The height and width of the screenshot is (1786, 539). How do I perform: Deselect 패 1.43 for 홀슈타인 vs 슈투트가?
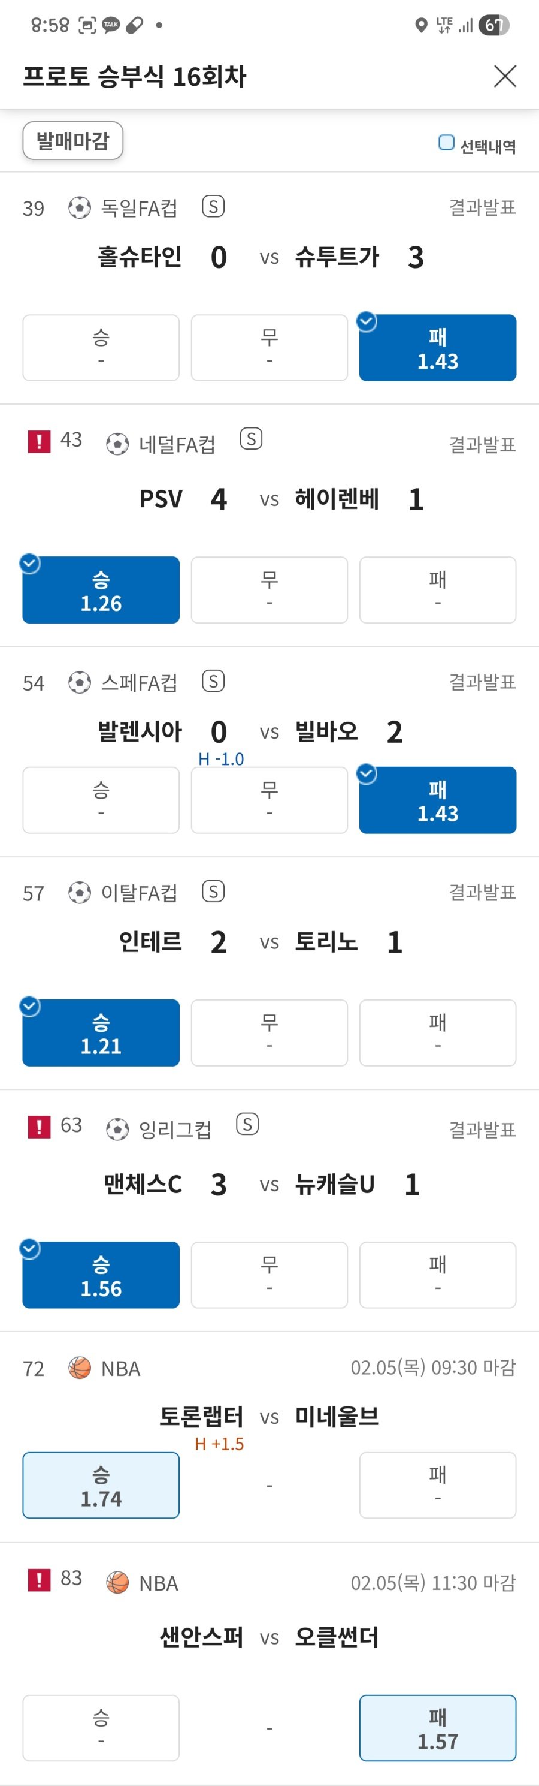pyautogui.click(x=437, y=348)
